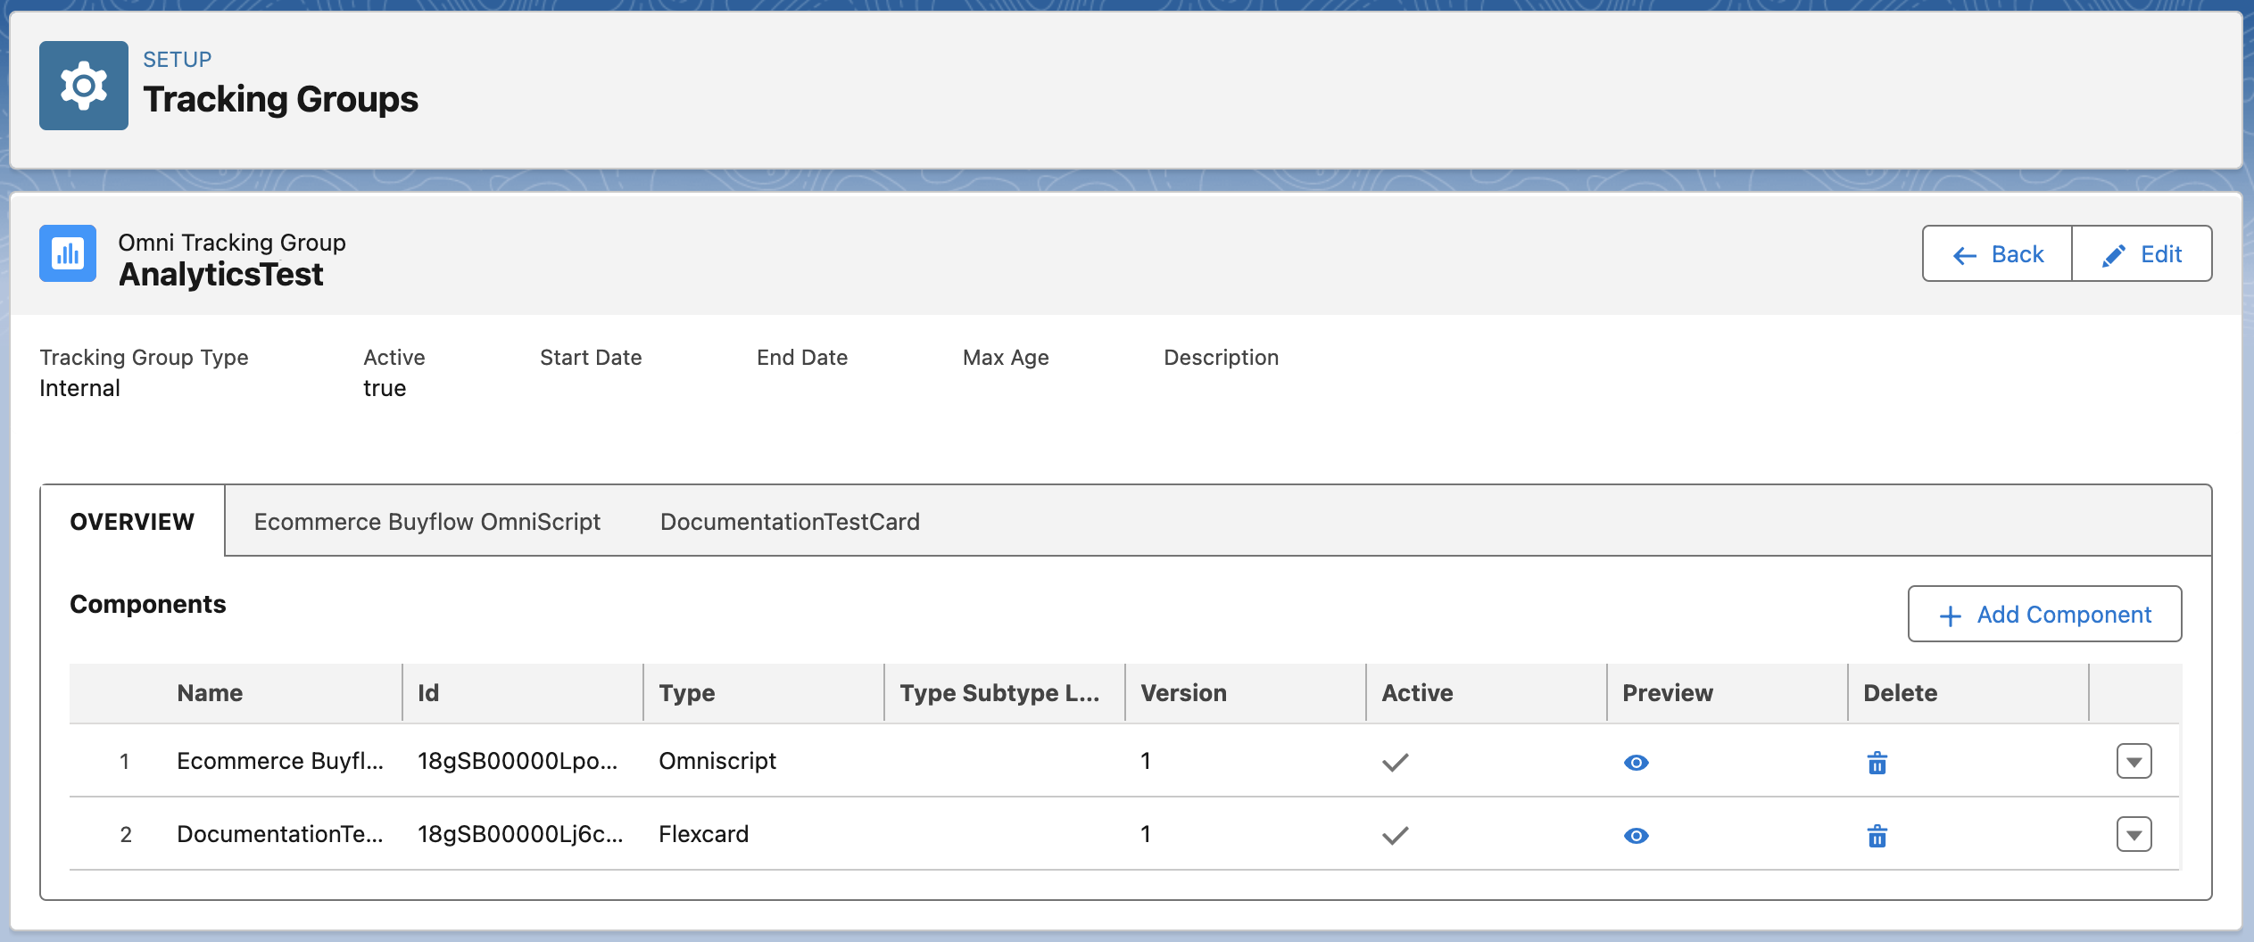Click the Active checkmark on the Flexcard row
The image size is (2254, 942).
[1395, 835]
